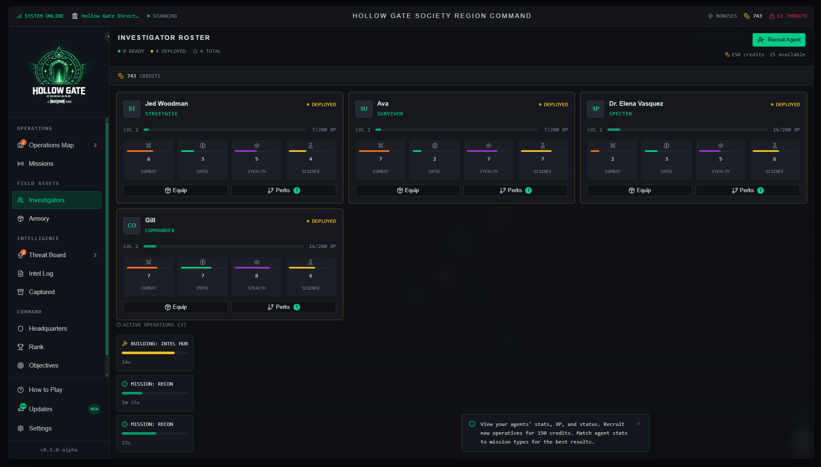This screenshot has width=821, height=467.
Task: Open Headquarters shield icon
Action: (21, 329)
